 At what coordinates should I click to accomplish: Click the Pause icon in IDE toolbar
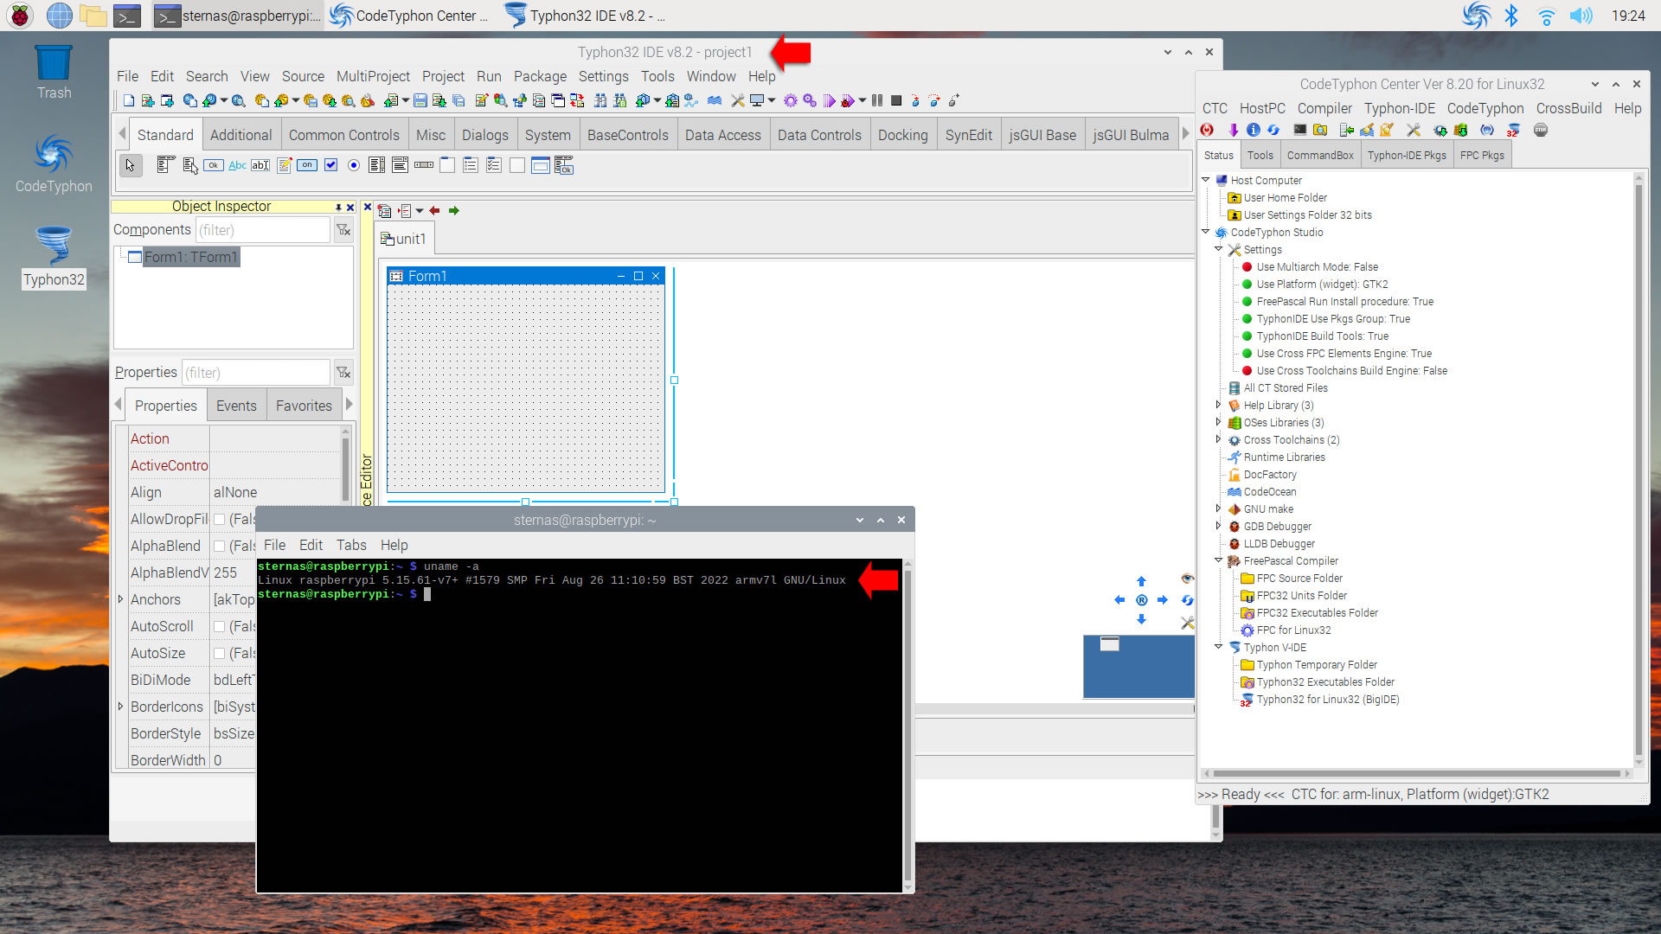pos(877,101)
